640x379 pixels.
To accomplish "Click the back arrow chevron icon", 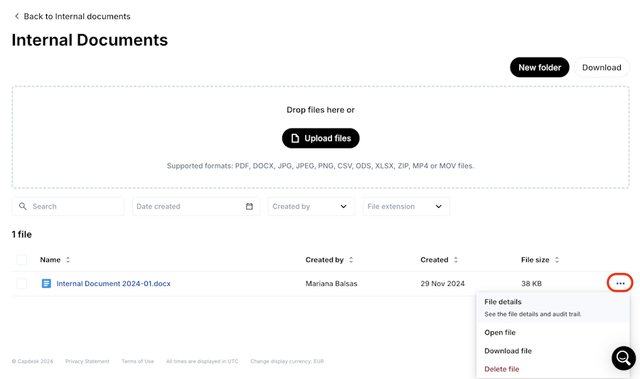I will pos(17,16).
